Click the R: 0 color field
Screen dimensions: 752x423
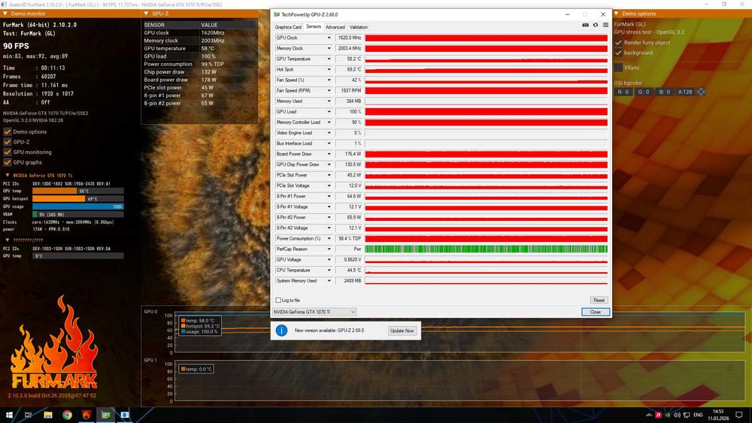623,92
